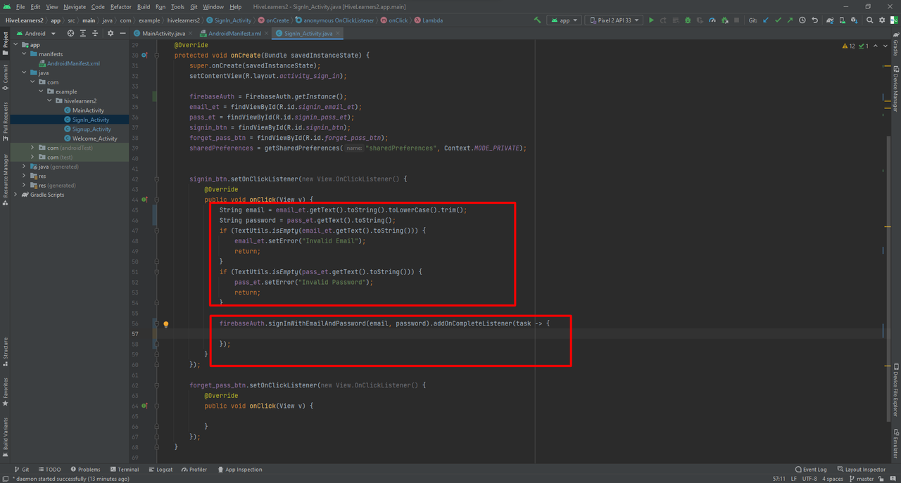
Task: Click Collapse All icon in Project panel
Action: tap(96, 33)
